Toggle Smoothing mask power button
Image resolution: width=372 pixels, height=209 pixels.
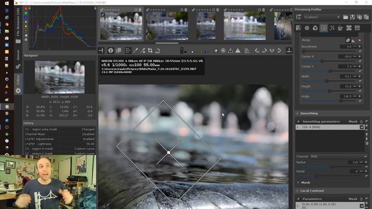coord(362,121)
